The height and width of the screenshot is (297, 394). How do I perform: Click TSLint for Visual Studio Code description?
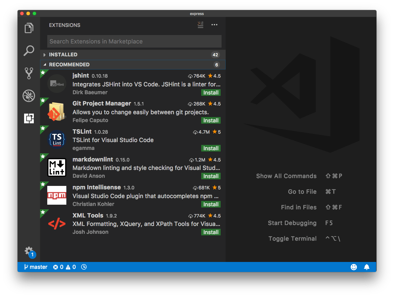click(x=113, y=140)
